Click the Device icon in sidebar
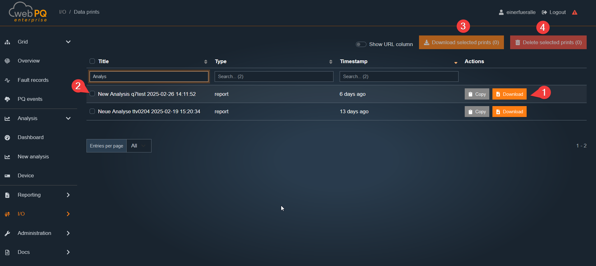The image size is (596, 266). 7,176
